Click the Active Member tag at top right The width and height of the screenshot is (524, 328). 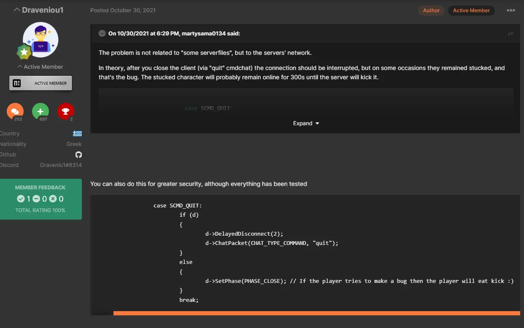(471, 11)
